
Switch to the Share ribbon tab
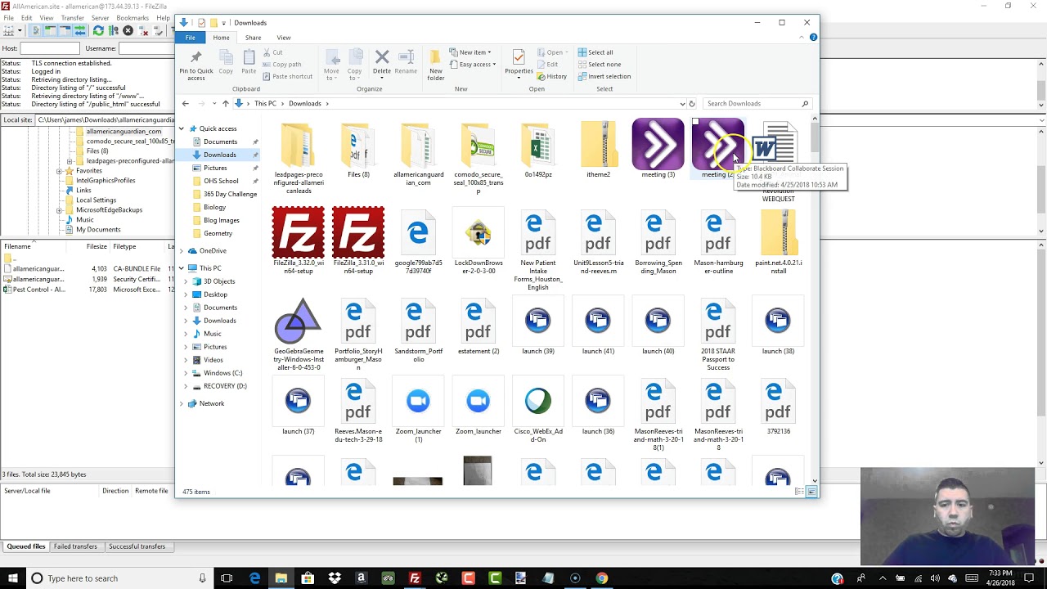[253, 38]
